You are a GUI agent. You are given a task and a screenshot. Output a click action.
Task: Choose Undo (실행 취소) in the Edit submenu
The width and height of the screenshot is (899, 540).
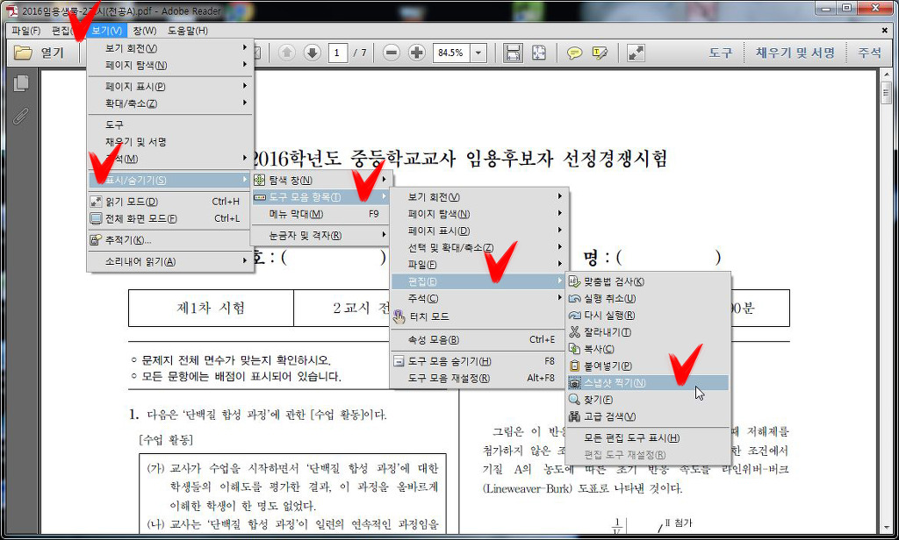pyautogui.click(x=648, y=298)
